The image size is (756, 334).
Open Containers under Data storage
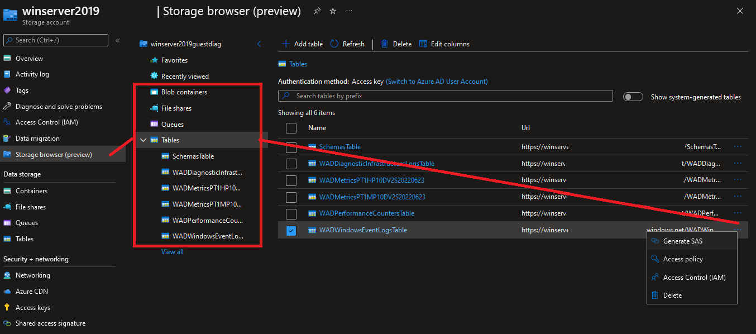tap(31, 191)
